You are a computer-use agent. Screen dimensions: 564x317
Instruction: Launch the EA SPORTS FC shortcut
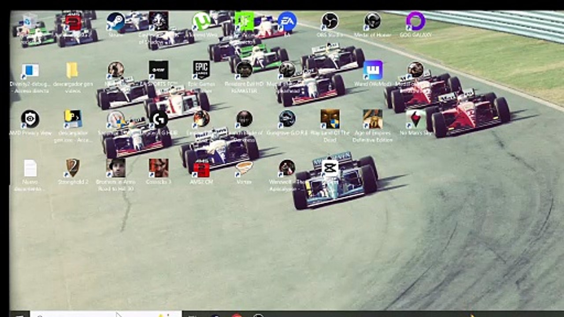(158, 70)
